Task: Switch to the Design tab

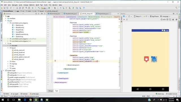Action: pos(51,91)
